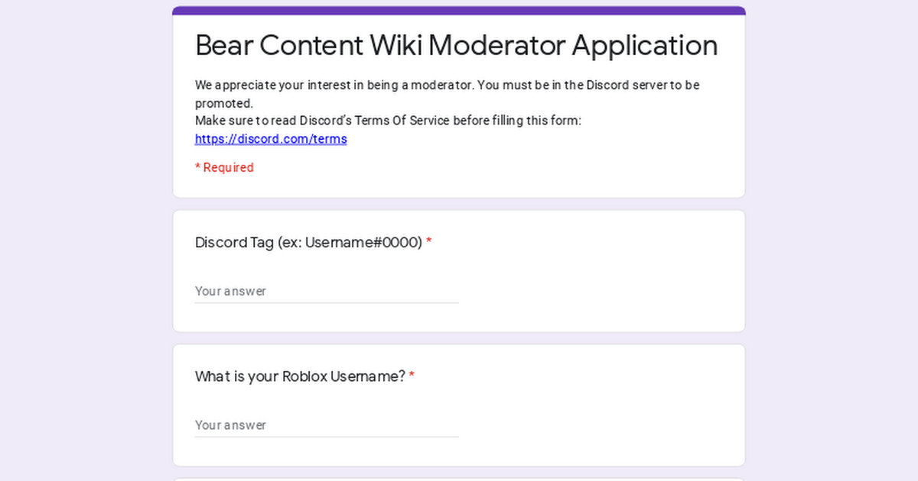Select the "Discord Tag (ex: Username#0000)" question label
This screenshot has width=918, height=481.
pos(308,243)
